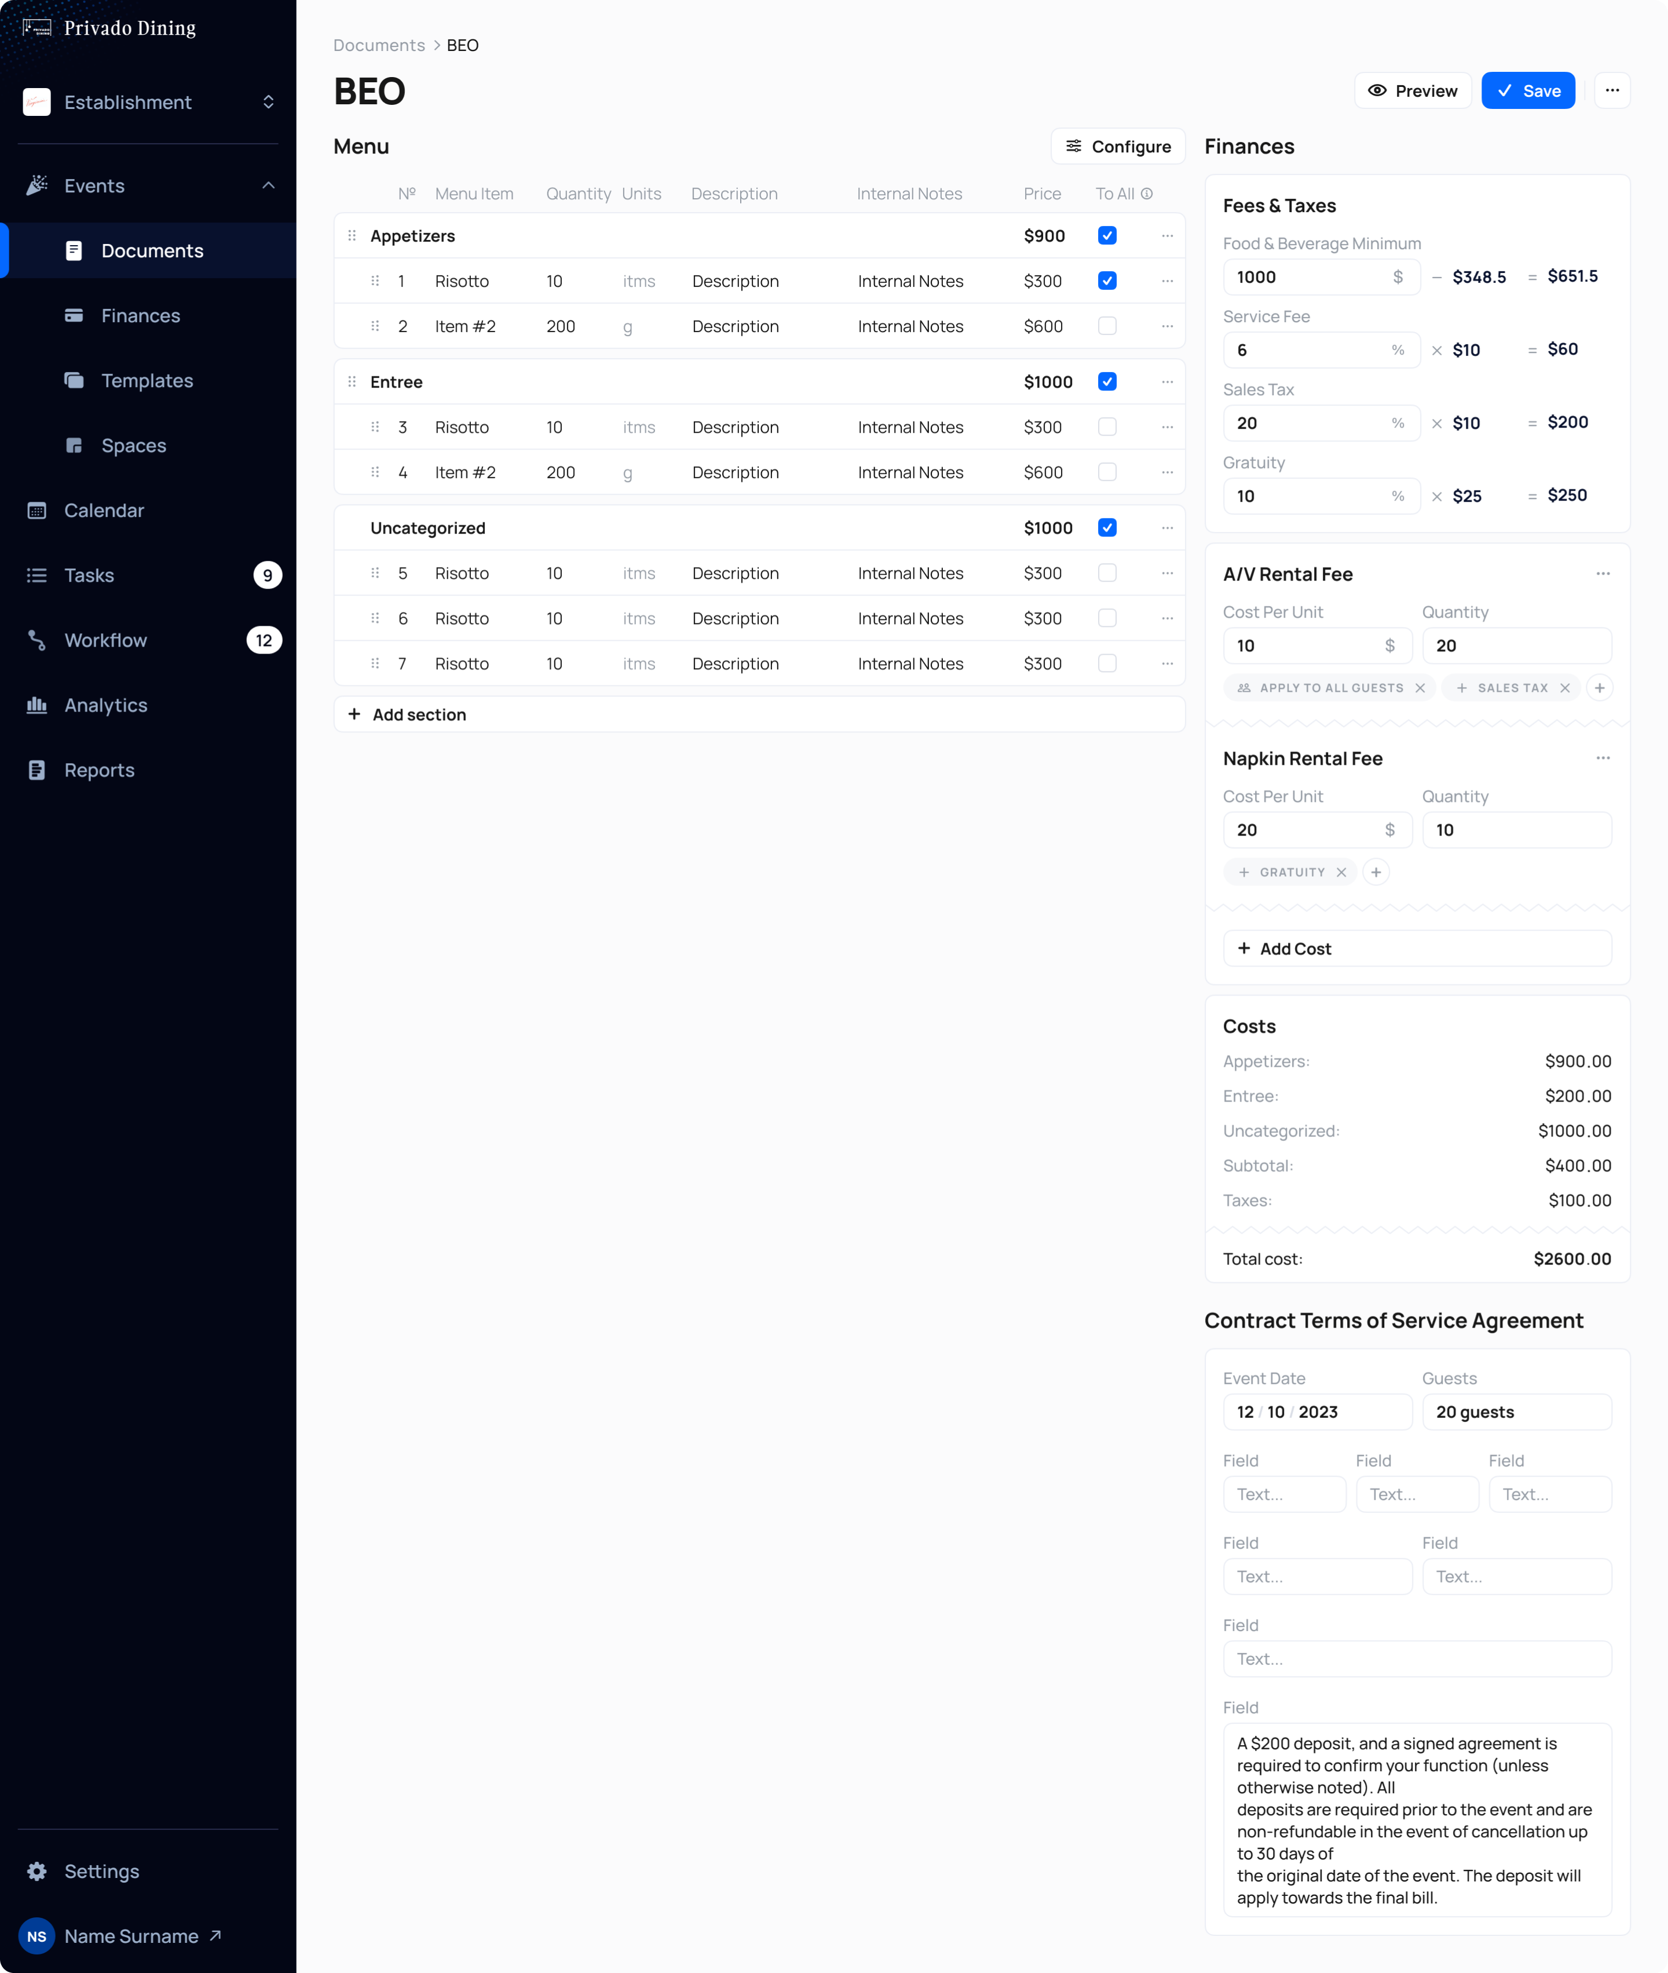Open Workflow showing 12 items
The width and height of the screenshot is (1668, 1973).
[x=105, y=639]
